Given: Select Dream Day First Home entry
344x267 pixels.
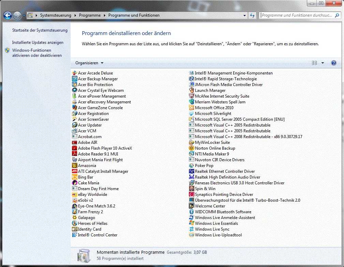Looking at the screenshot, I should (x=95, y=189).
